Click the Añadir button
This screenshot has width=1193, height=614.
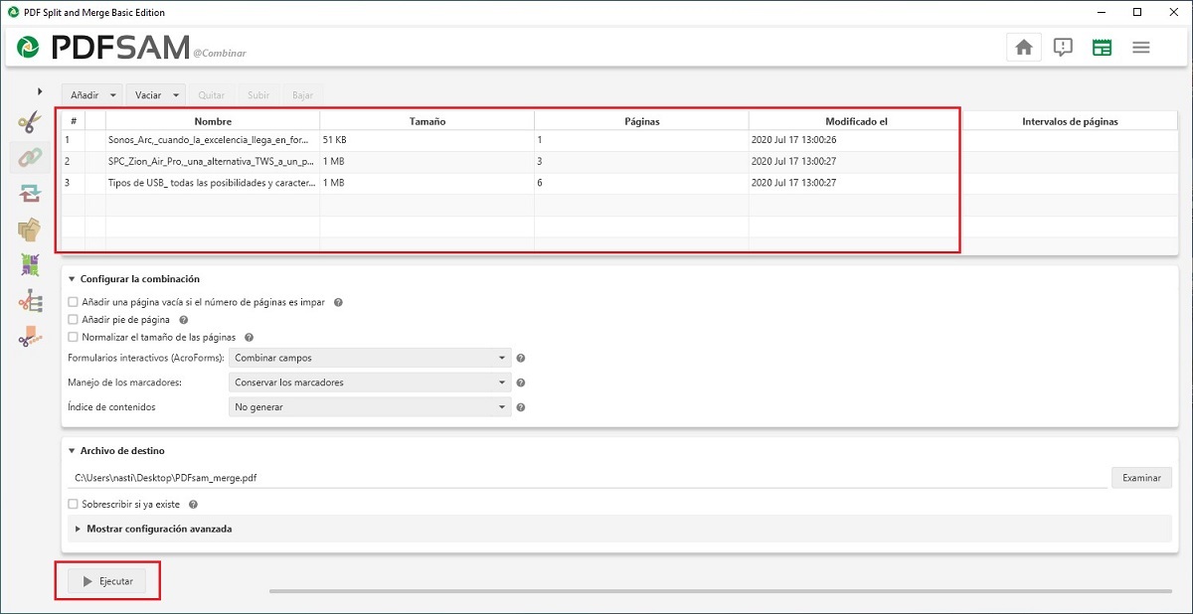85,95
